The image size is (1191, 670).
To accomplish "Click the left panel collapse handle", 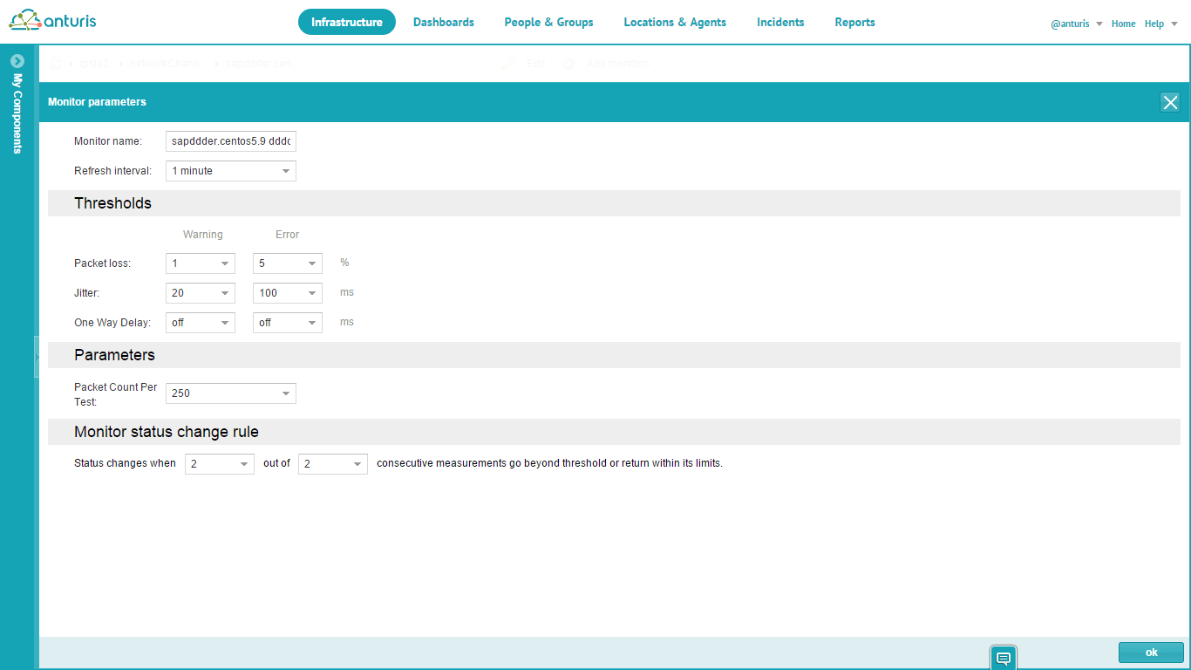I will click(x=37, y=356).
